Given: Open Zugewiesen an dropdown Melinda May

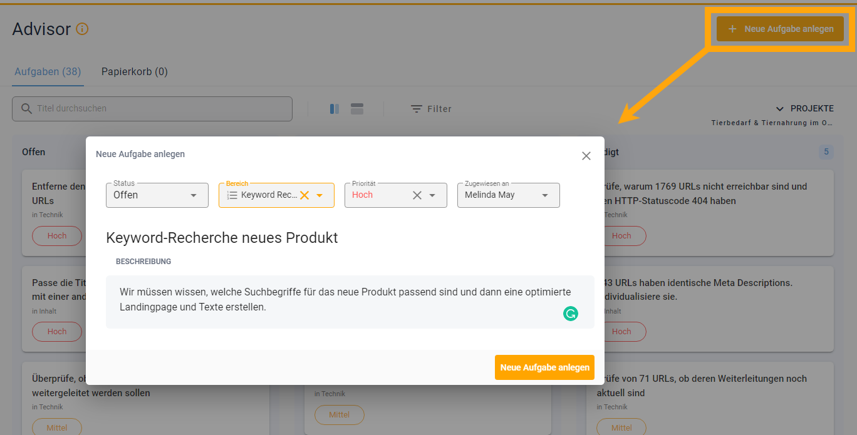Looking at the screenshot, I should (509, 195).
